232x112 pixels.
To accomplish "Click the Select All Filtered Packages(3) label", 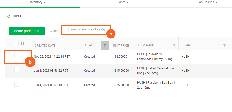I will tap(88, 29).
